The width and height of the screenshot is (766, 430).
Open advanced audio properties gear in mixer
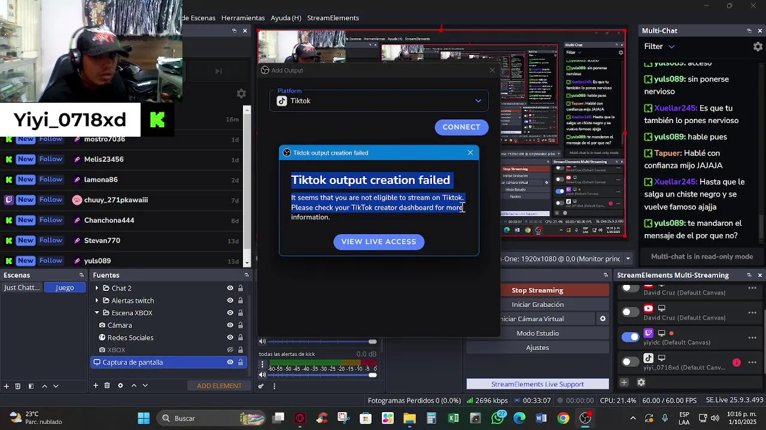tap(261, 386)
